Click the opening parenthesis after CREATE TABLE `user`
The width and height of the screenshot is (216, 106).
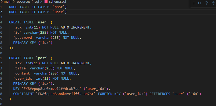tap(52, 22)
